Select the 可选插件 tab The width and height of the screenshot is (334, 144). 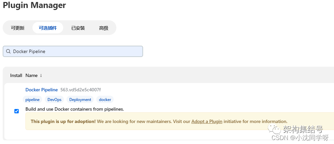48,28
